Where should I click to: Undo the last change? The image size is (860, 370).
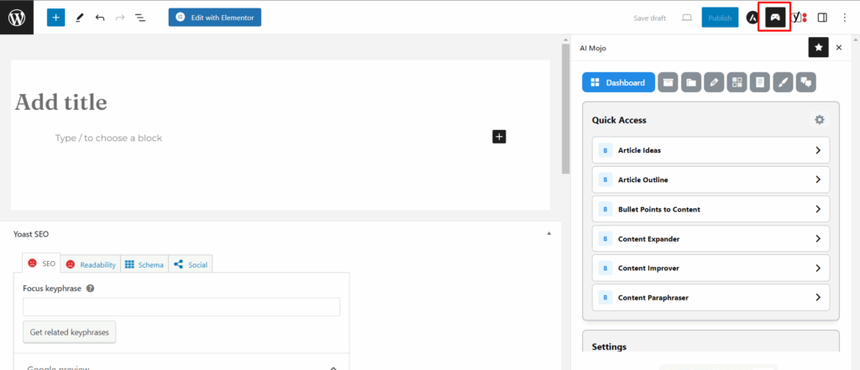coord(100,18)
